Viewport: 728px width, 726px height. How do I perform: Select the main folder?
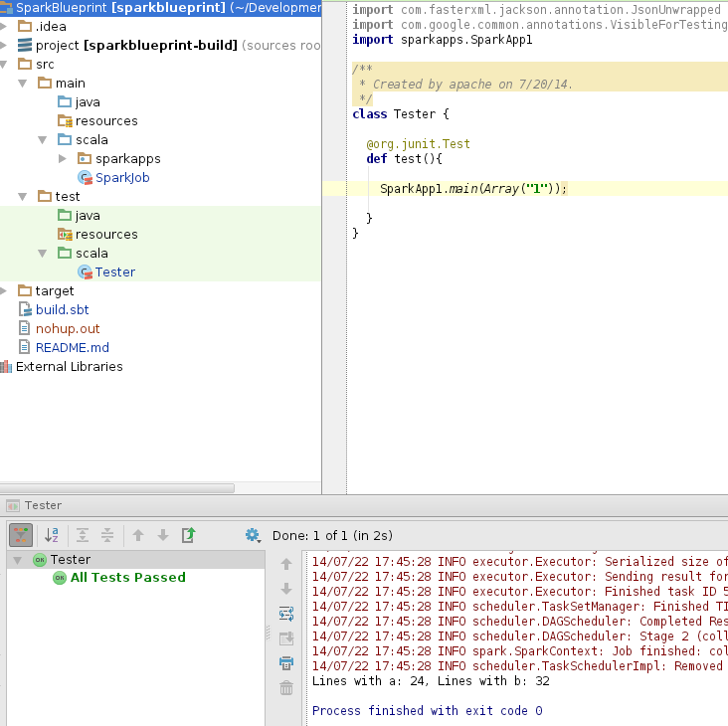pyautogui.click(x=70, y=84)
